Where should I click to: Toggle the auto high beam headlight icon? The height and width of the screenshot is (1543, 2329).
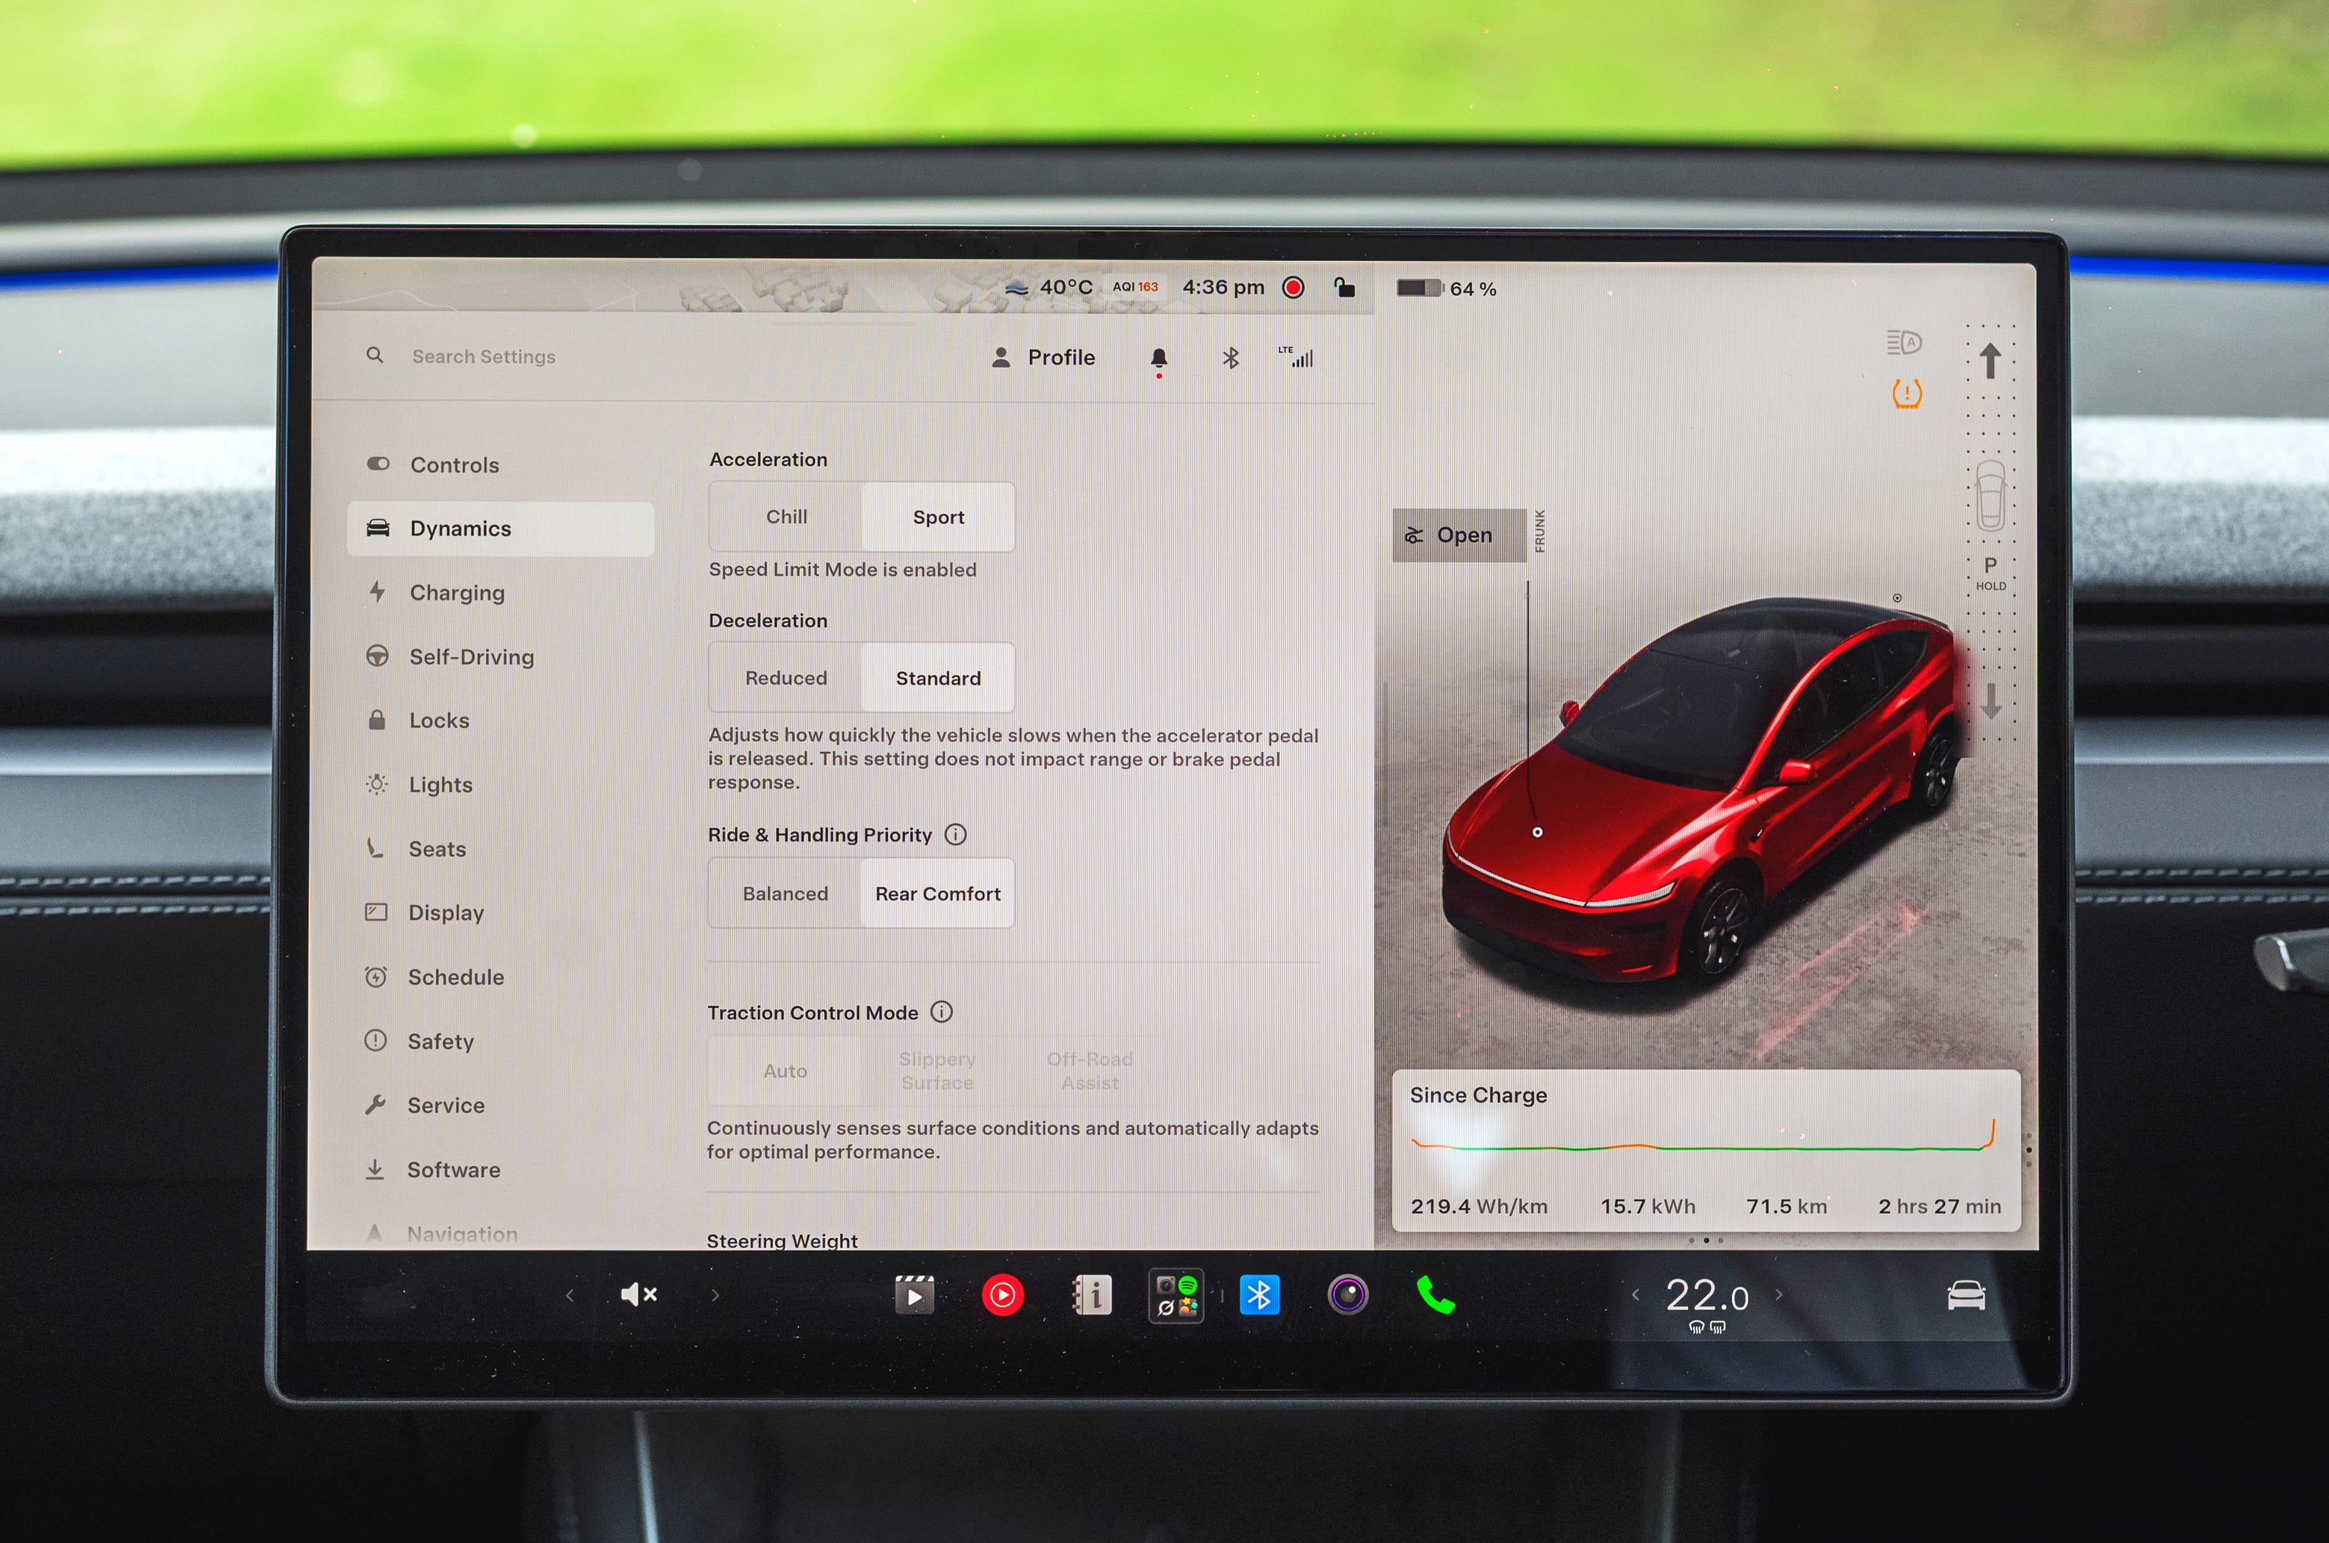pos(1904,342)
